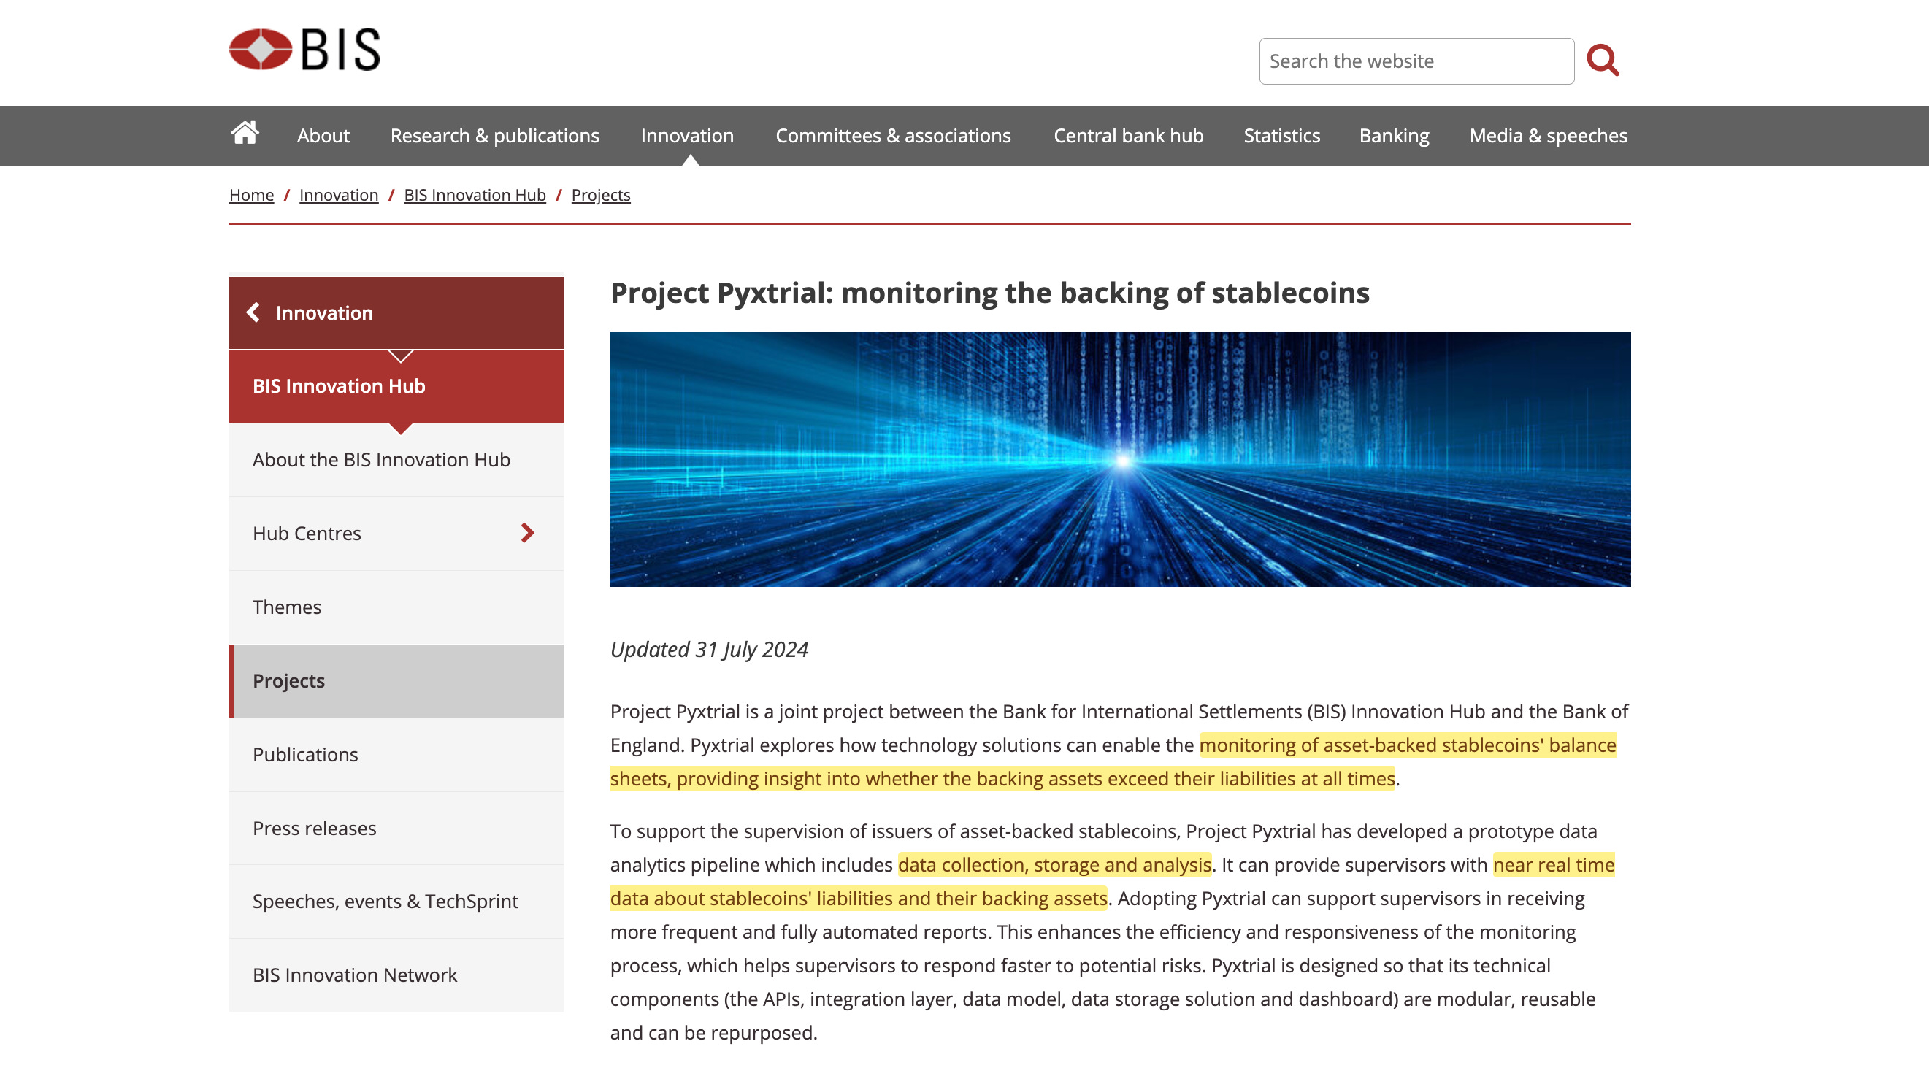This screenshot has width=1929, height=1076.
Task: Collapse the BIS Innovation Hub section header
Action: (339, 385)
